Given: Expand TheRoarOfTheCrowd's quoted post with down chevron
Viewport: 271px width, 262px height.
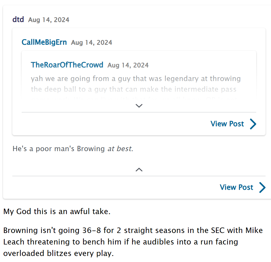Looking at the screenshot, I should (139, 106).
